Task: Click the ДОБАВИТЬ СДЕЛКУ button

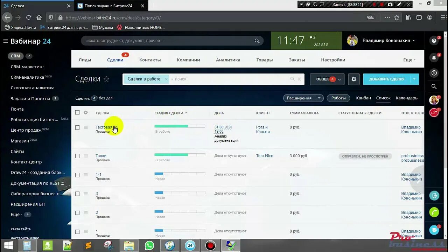Action: (x=387, y=79)
